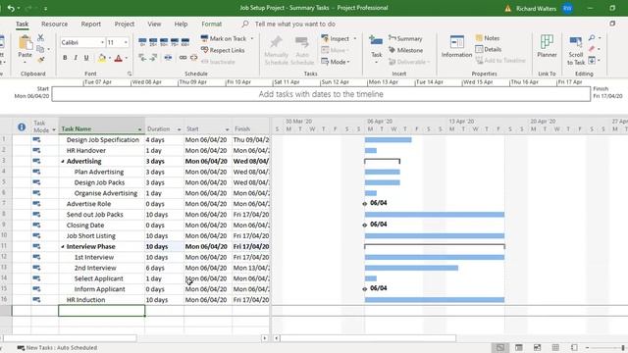
Task: Click the Advertise Role milestone diamond
Action: pos(364,204)
